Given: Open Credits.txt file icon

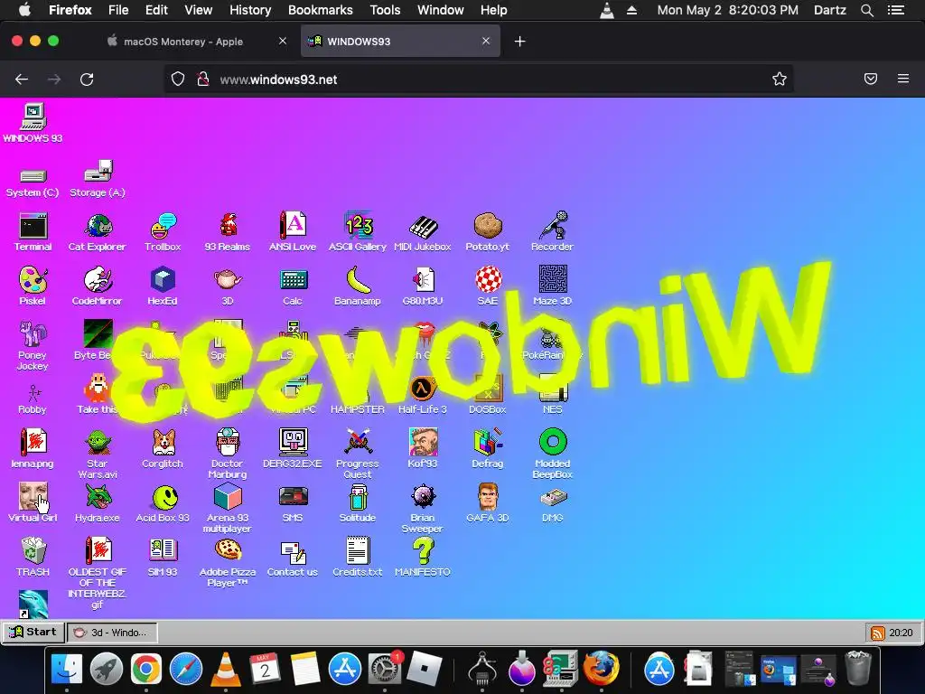Looking at the screenshot, I should 358,550.
